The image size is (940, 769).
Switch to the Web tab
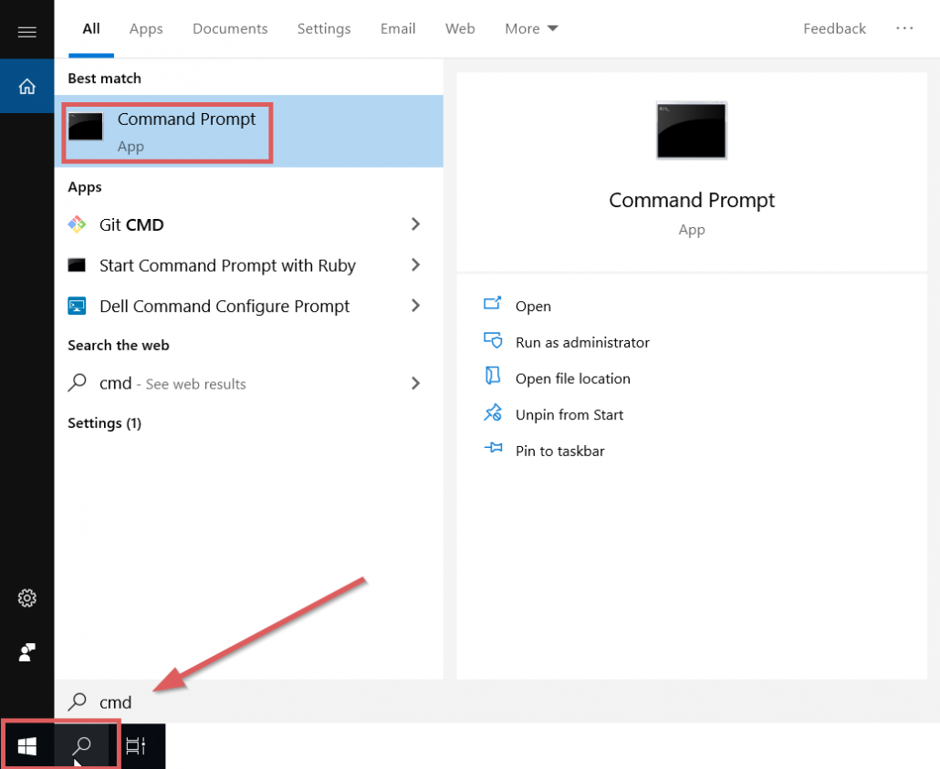pos(460,29)
